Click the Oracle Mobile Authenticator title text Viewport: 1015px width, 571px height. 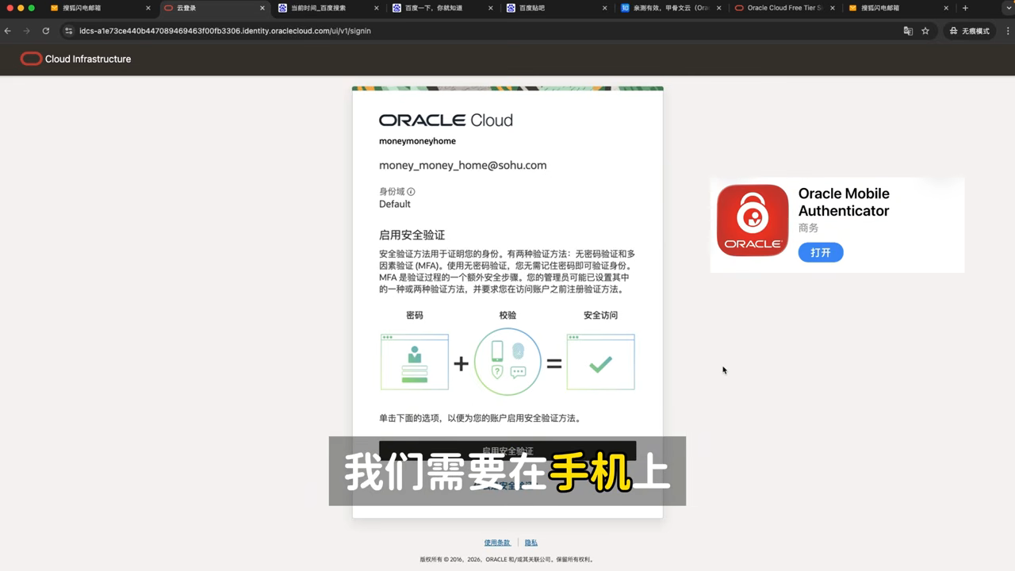pos(844,202)
